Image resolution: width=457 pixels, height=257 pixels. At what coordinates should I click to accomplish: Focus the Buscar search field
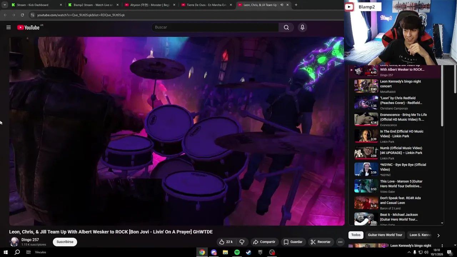point(215,27)
